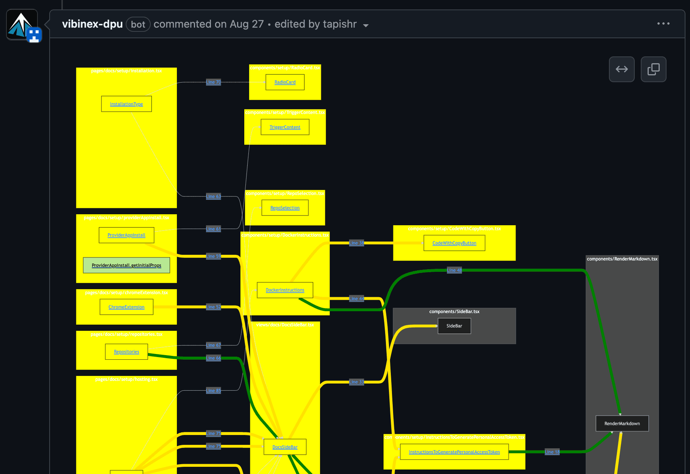Screen dimensions: 690x474
Task: Open the DocsSideBar link
Action: coord(285,447)
